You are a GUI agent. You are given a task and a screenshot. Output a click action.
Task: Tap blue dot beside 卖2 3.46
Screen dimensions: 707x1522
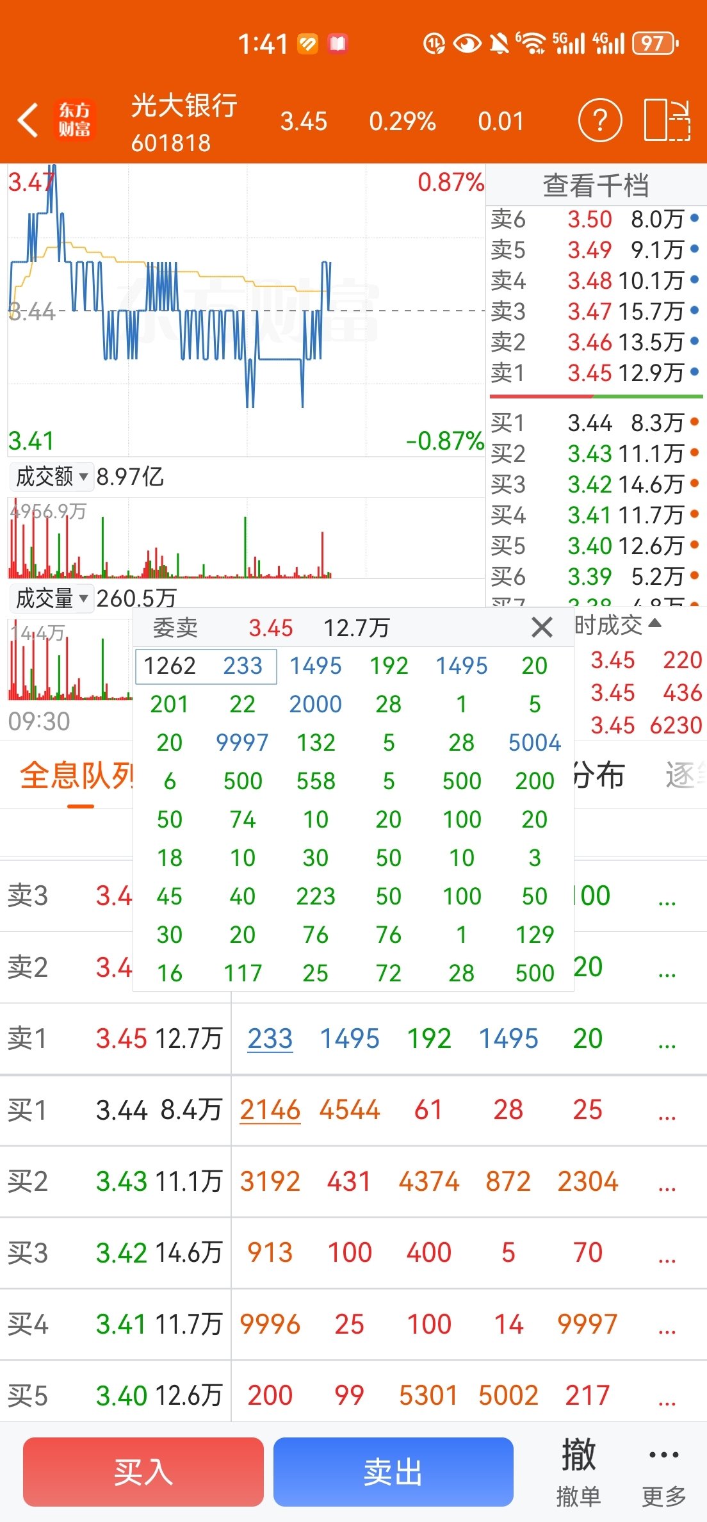tap(695, 341)
